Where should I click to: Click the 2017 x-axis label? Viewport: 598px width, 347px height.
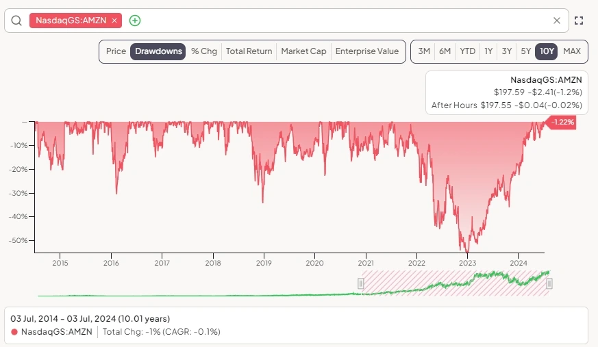tap(162, 263)
